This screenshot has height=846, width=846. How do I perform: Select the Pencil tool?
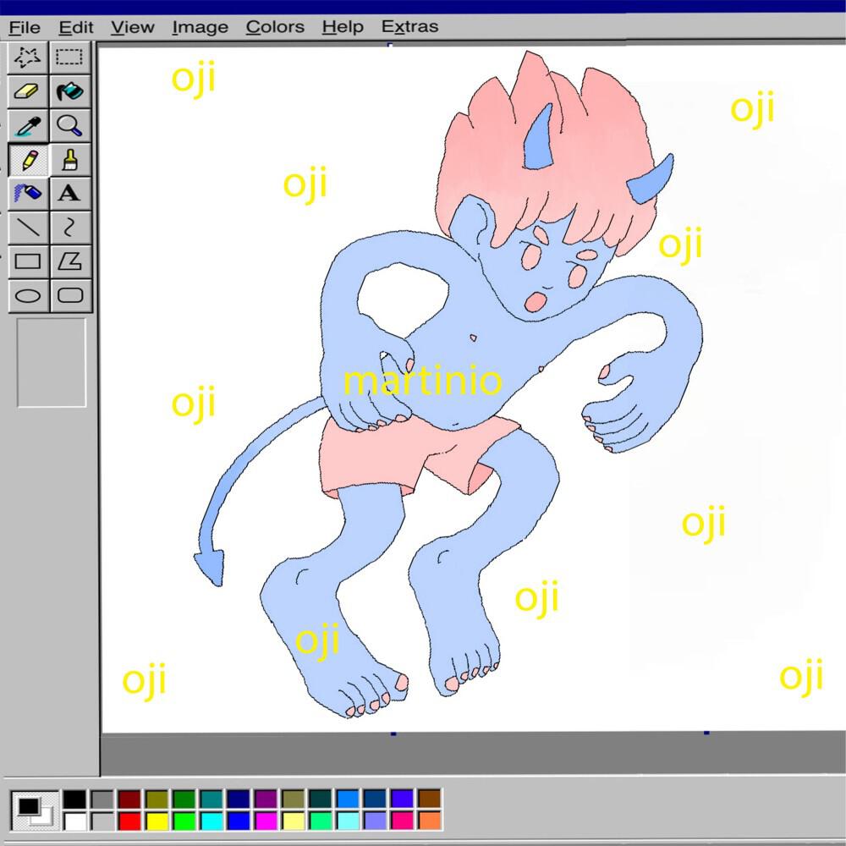pos(28,160)
